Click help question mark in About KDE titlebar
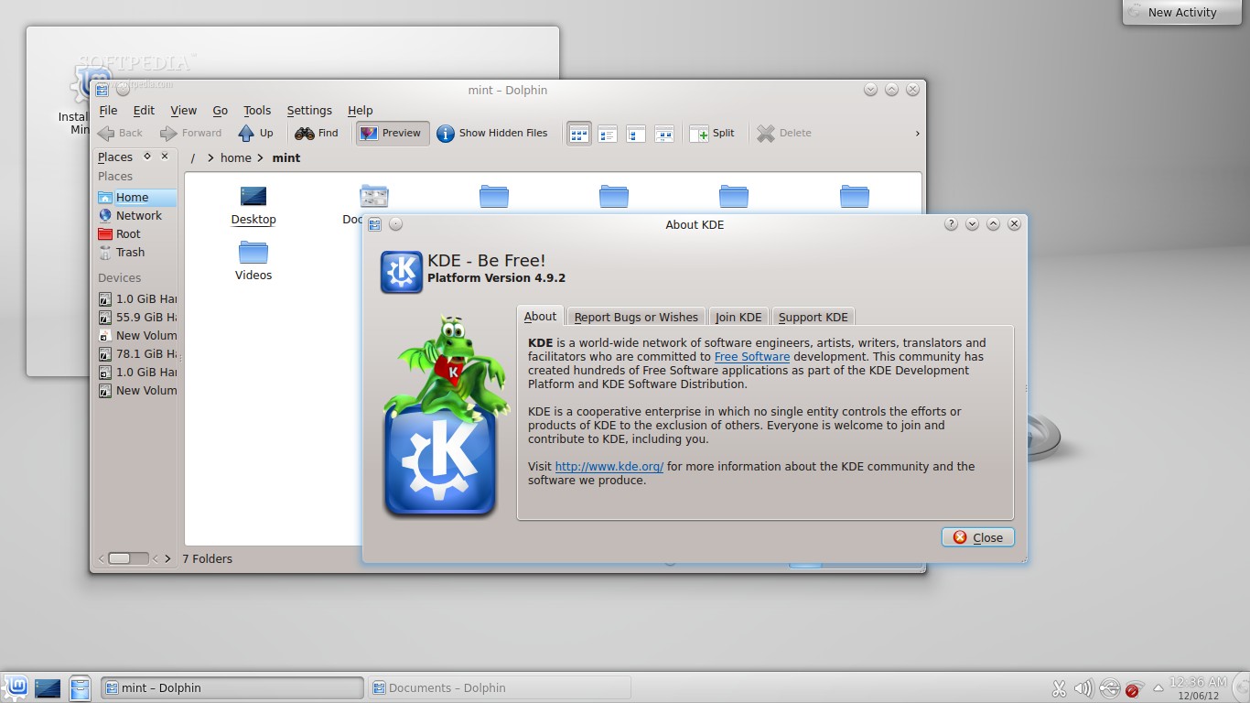This screenshot has height=703, width=1250. coord(951,224)
